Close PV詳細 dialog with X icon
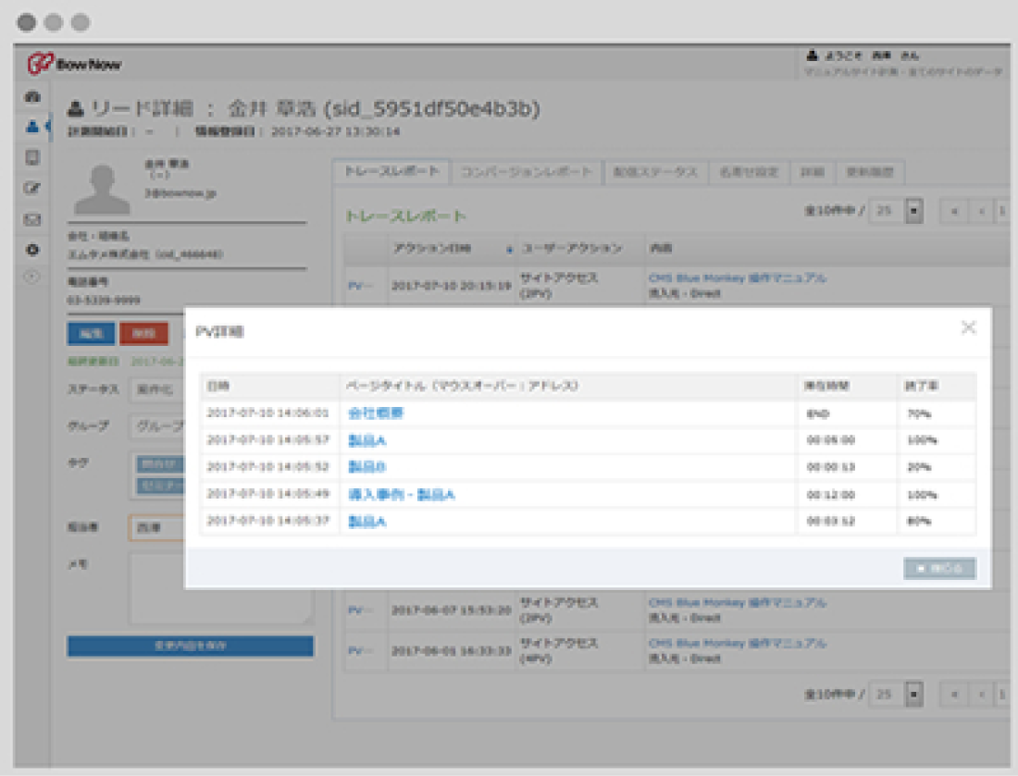The width and height of the screenshot is (1018, 776). click(968, 327)
